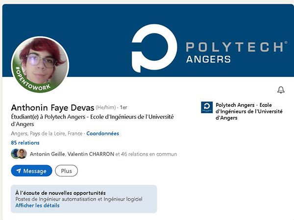Click the (He/him) pronouns label
This screenshot has width=294, height=220.
coord(106,107)
